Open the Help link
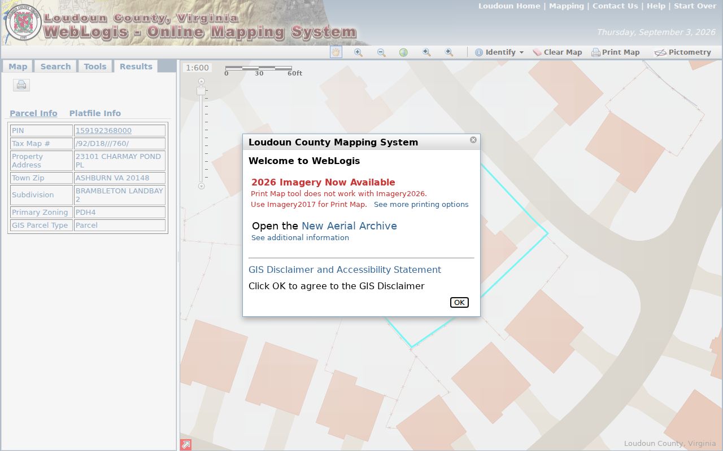The width and height of the screenshot is (723, 451). [x=656, y=6]
